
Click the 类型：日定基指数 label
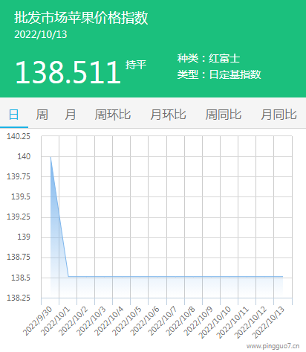(219, 74)
